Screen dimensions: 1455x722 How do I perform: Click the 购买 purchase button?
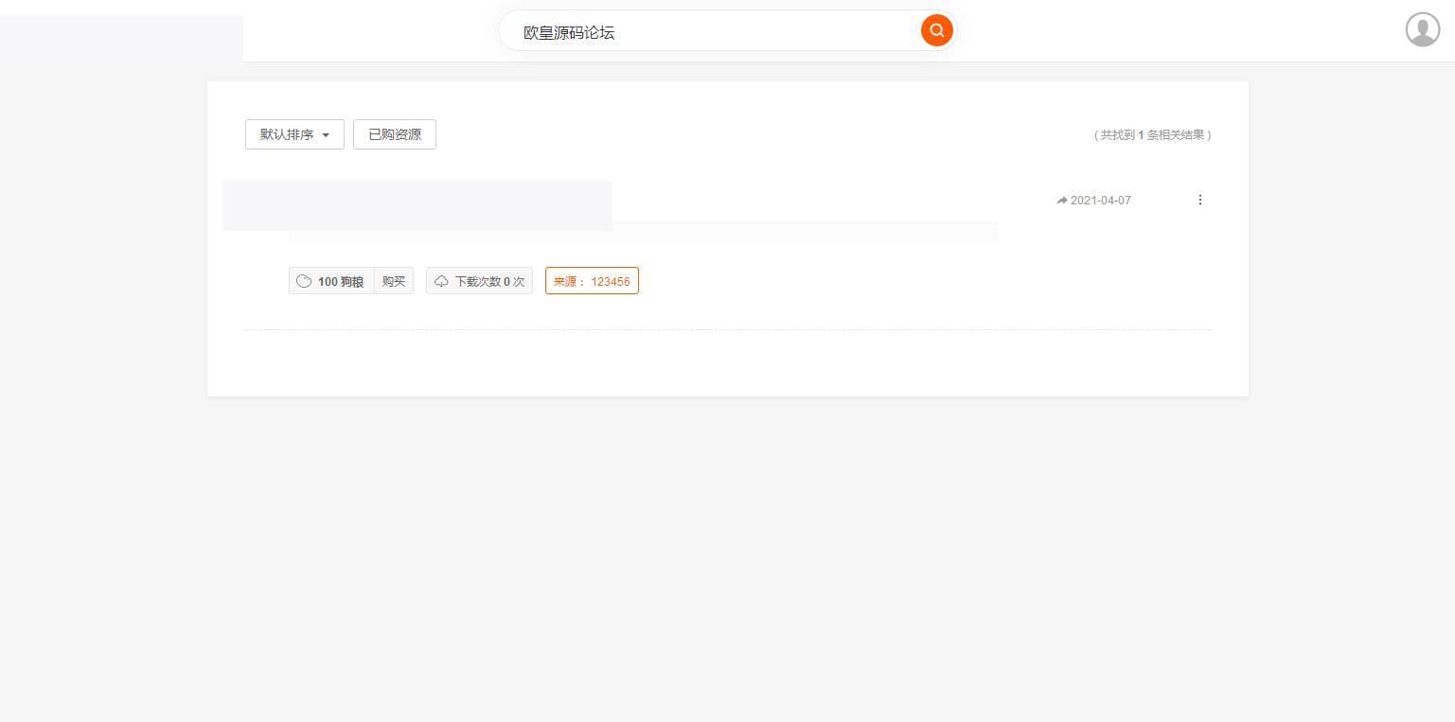(x=394, y=281)
